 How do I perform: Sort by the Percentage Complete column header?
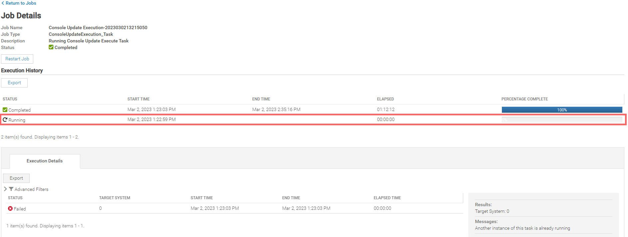[524, 99]
